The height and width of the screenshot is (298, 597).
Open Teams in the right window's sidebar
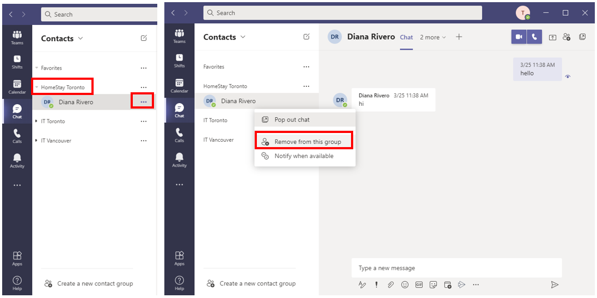(180, 36)
